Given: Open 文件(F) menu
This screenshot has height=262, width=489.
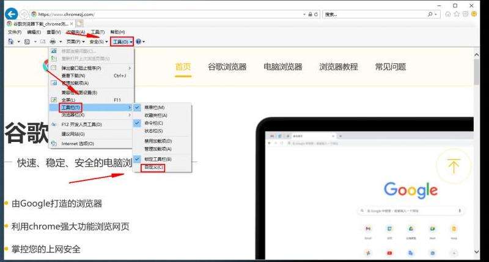Looking at the screenshot, I should pos(15,32).
